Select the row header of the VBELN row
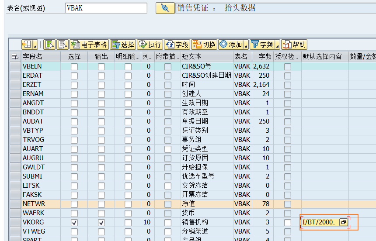The image size is (376, 241). click(15, 66)
